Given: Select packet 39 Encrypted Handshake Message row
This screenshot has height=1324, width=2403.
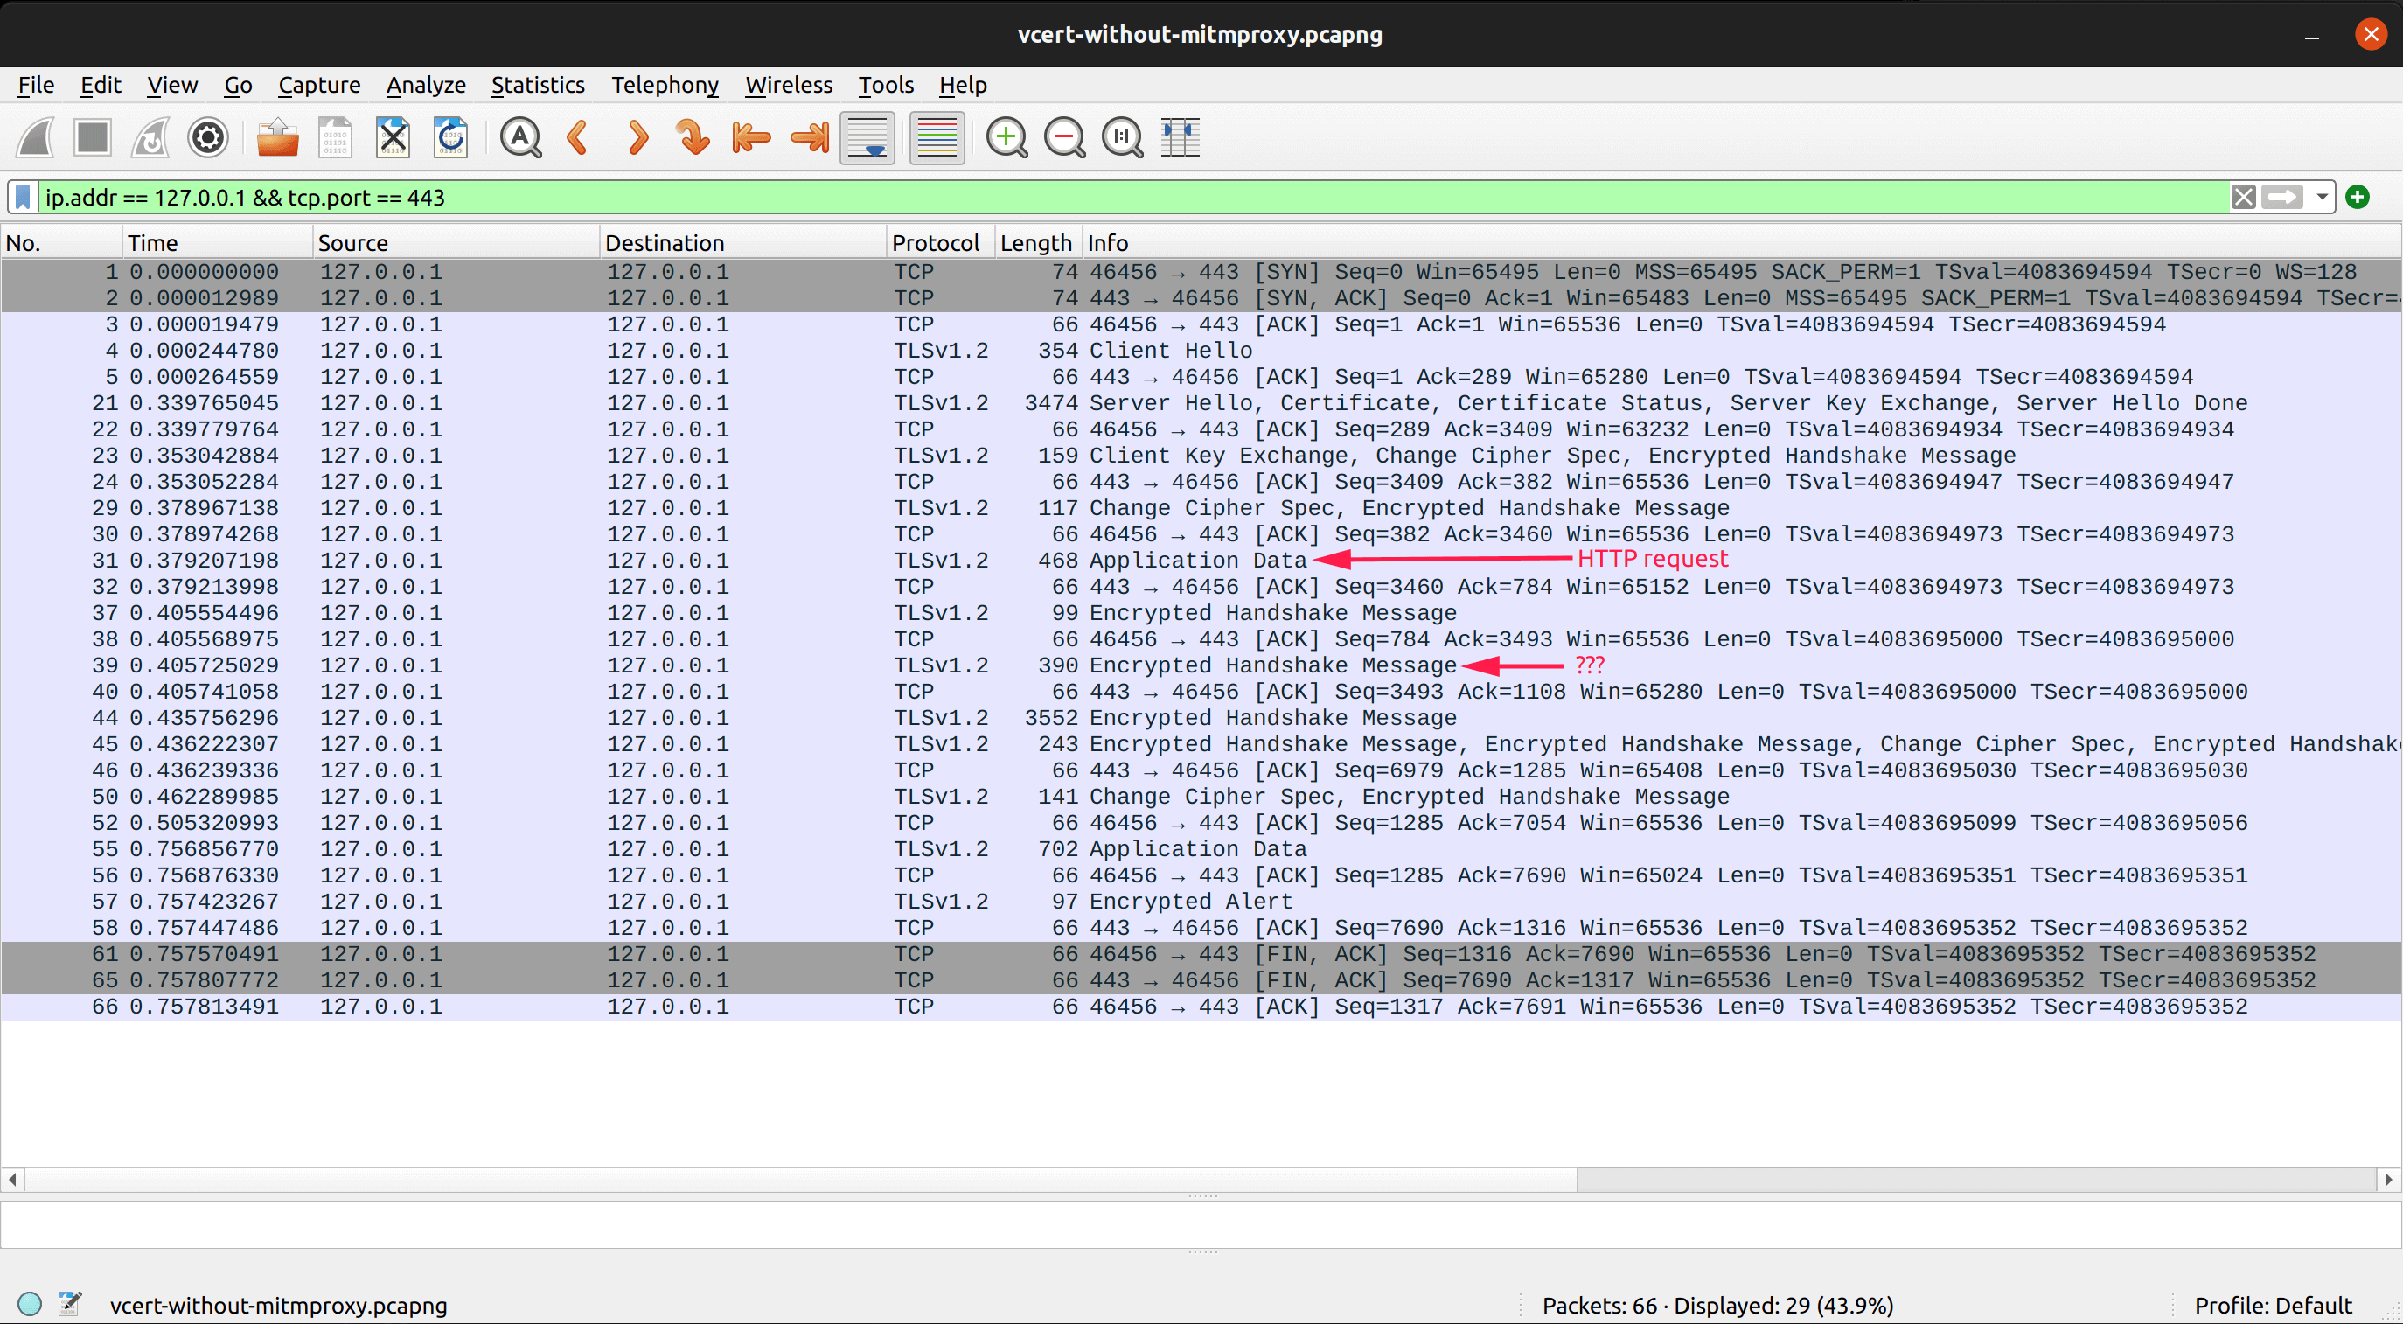Looking at the screenshot, I should coord(1201,665).
